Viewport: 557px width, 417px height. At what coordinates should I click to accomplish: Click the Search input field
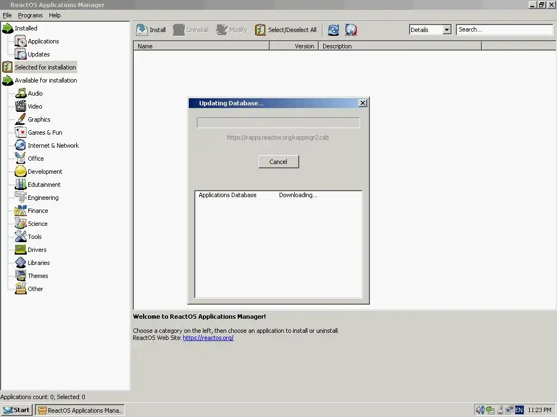(x=504, y=30)
